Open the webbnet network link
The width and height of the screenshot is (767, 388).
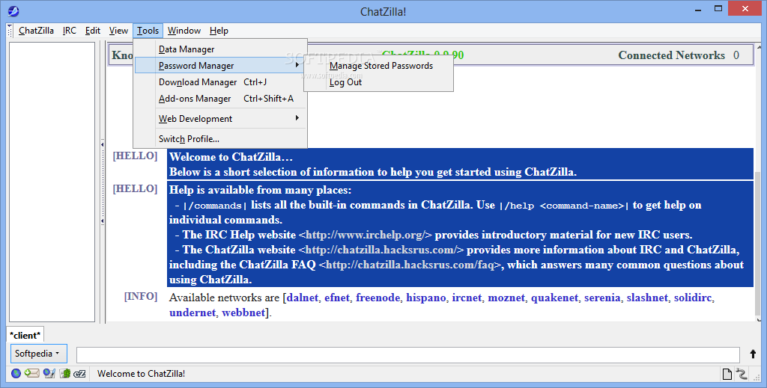click(243, 312)
